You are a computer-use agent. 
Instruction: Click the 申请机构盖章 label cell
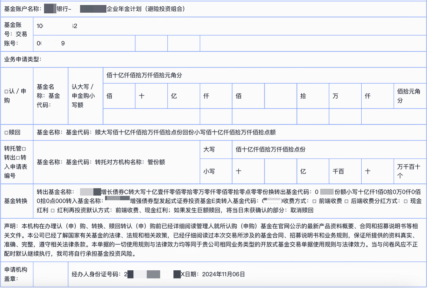pos(17,274)
